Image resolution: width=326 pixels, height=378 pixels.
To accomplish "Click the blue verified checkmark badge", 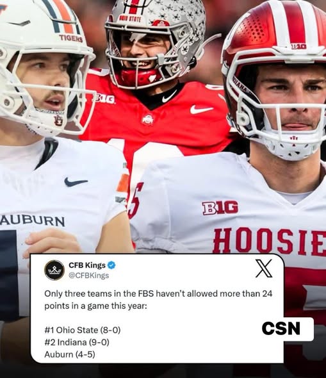I will [111, 265].
